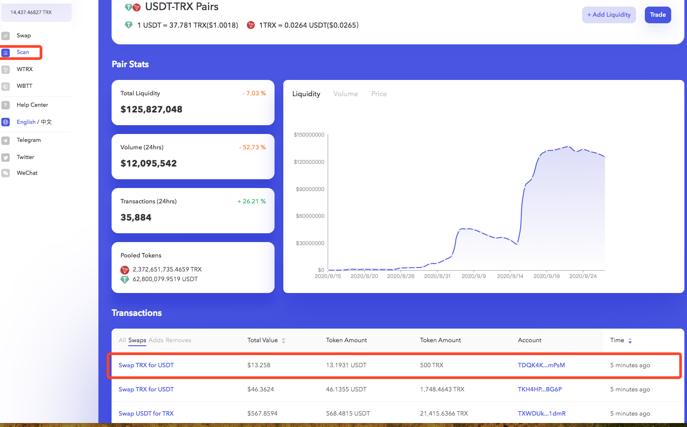Click the Total Liquidity stat card
Viewport: 687px width, 427px height.
tap(193, 102)
